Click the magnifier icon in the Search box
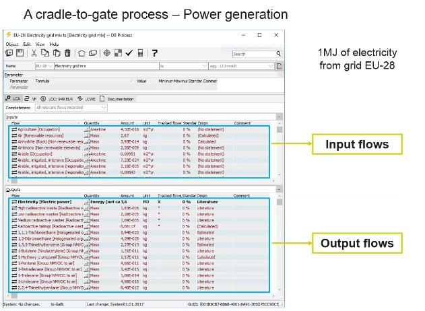This screenshot has height=311, width=425. click(x=278, y=54)
